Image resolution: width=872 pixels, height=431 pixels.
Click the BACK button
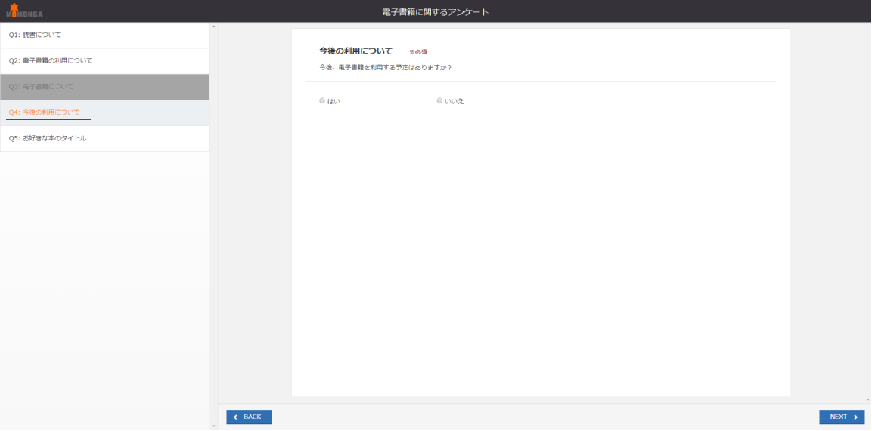(249, 417)
